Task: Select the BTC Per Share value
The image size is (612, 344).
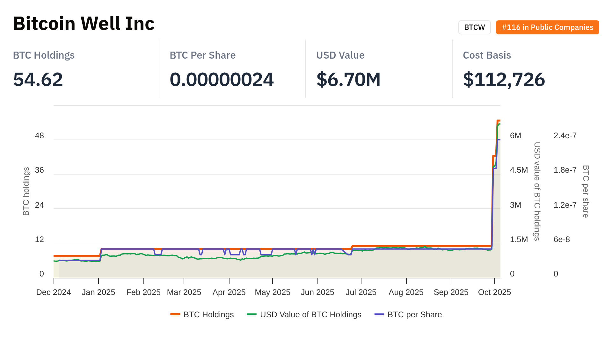Action: (x=222, y=79)
